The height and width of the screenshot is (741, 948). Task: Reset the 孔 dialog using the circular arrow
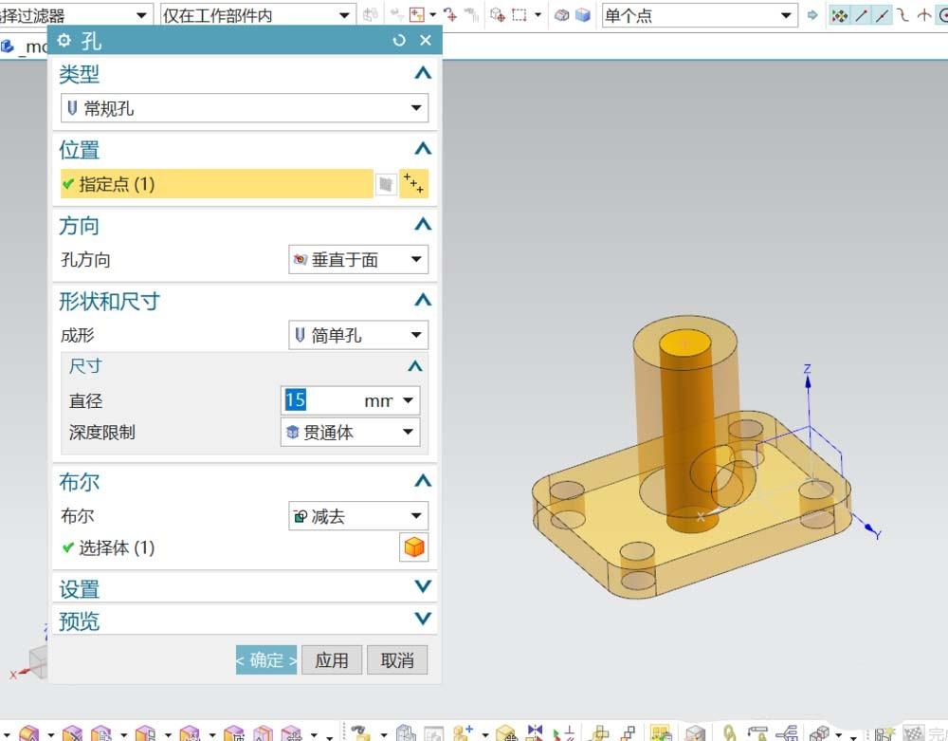pos(398,40)
